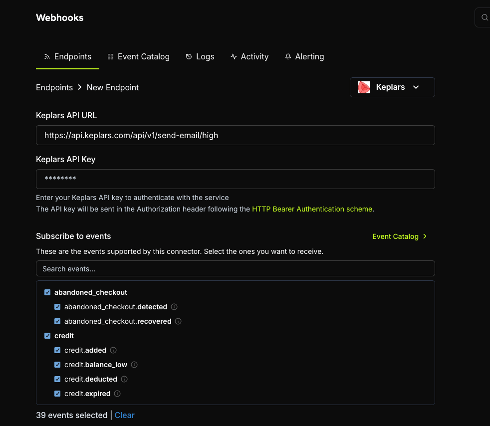490x426 pixels.
Task: Go back to Endpoints breadcrumb
Action: [x=54, y=87]
